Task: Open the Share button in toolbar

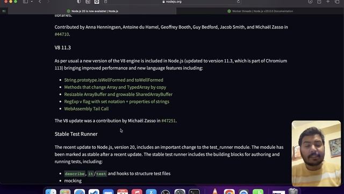Action: coord(319,2)
